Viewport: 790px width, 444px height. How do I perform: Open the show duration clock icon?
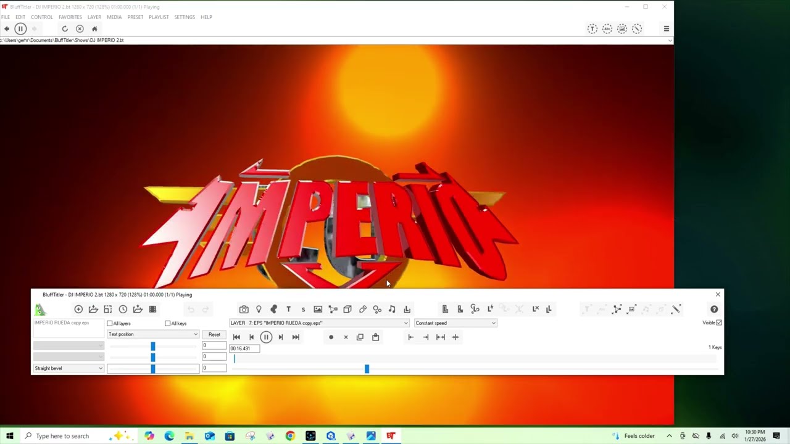[123, 309]
